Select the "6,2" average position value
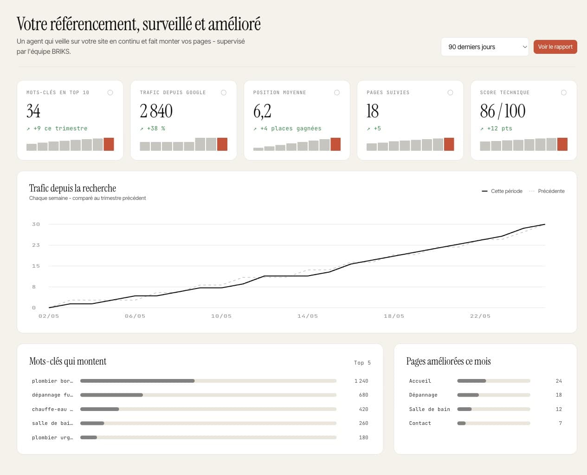 tap(262, 111)
